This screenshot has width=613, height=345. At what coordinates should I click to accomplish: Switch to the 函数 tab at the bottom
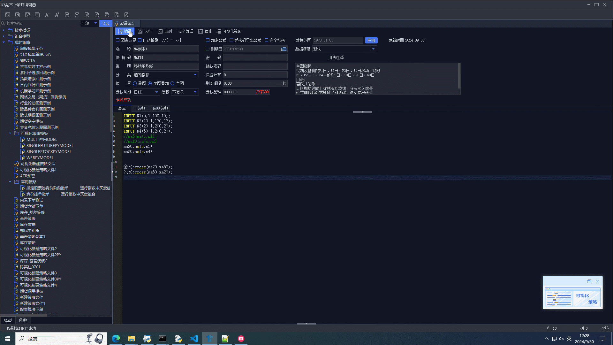23,320
